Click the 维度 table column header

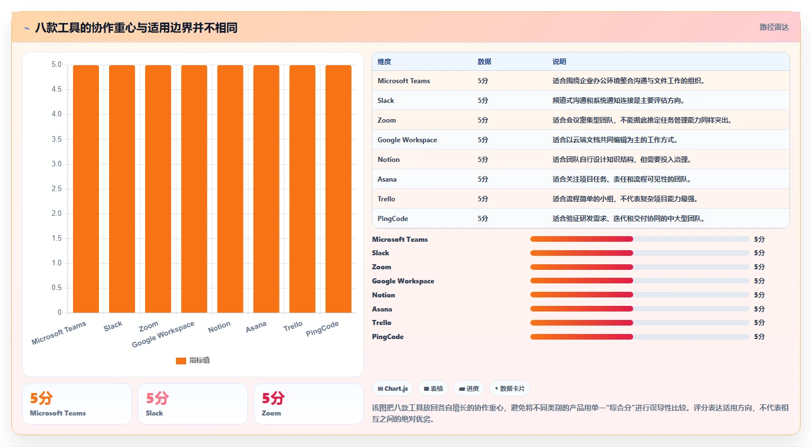[384, 62]
